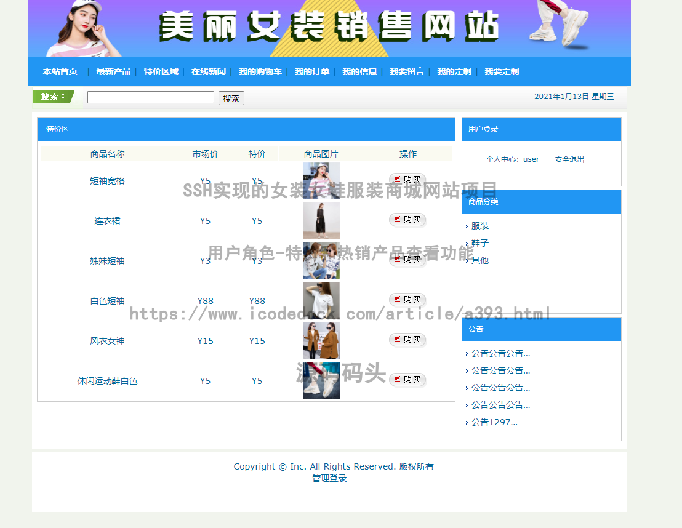Expand the 服装 product category
The width and height of the screenshot is (682, 528).
(479, 226)
